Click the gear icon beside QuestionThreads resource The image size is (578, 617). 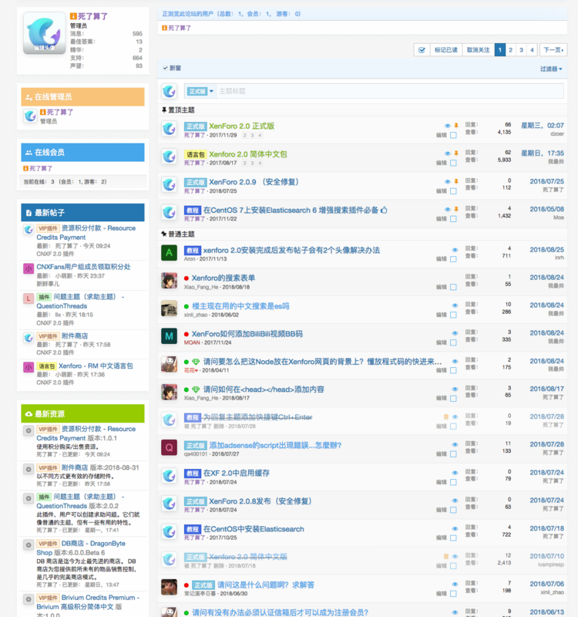coord(29,498)
